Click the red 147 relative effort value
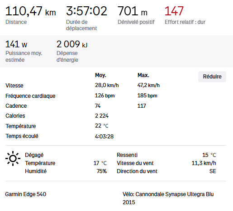The height and width of the screenshot is (211, 233). [174, 11]
